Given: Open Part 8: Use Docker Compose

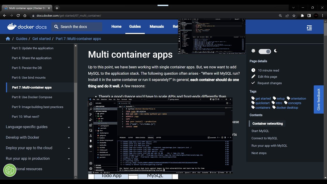Looking at the screenshot, I should pos(32,97).
